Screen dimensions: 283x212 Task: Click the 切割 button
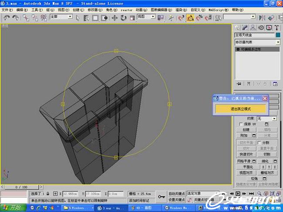pos(267,154)
